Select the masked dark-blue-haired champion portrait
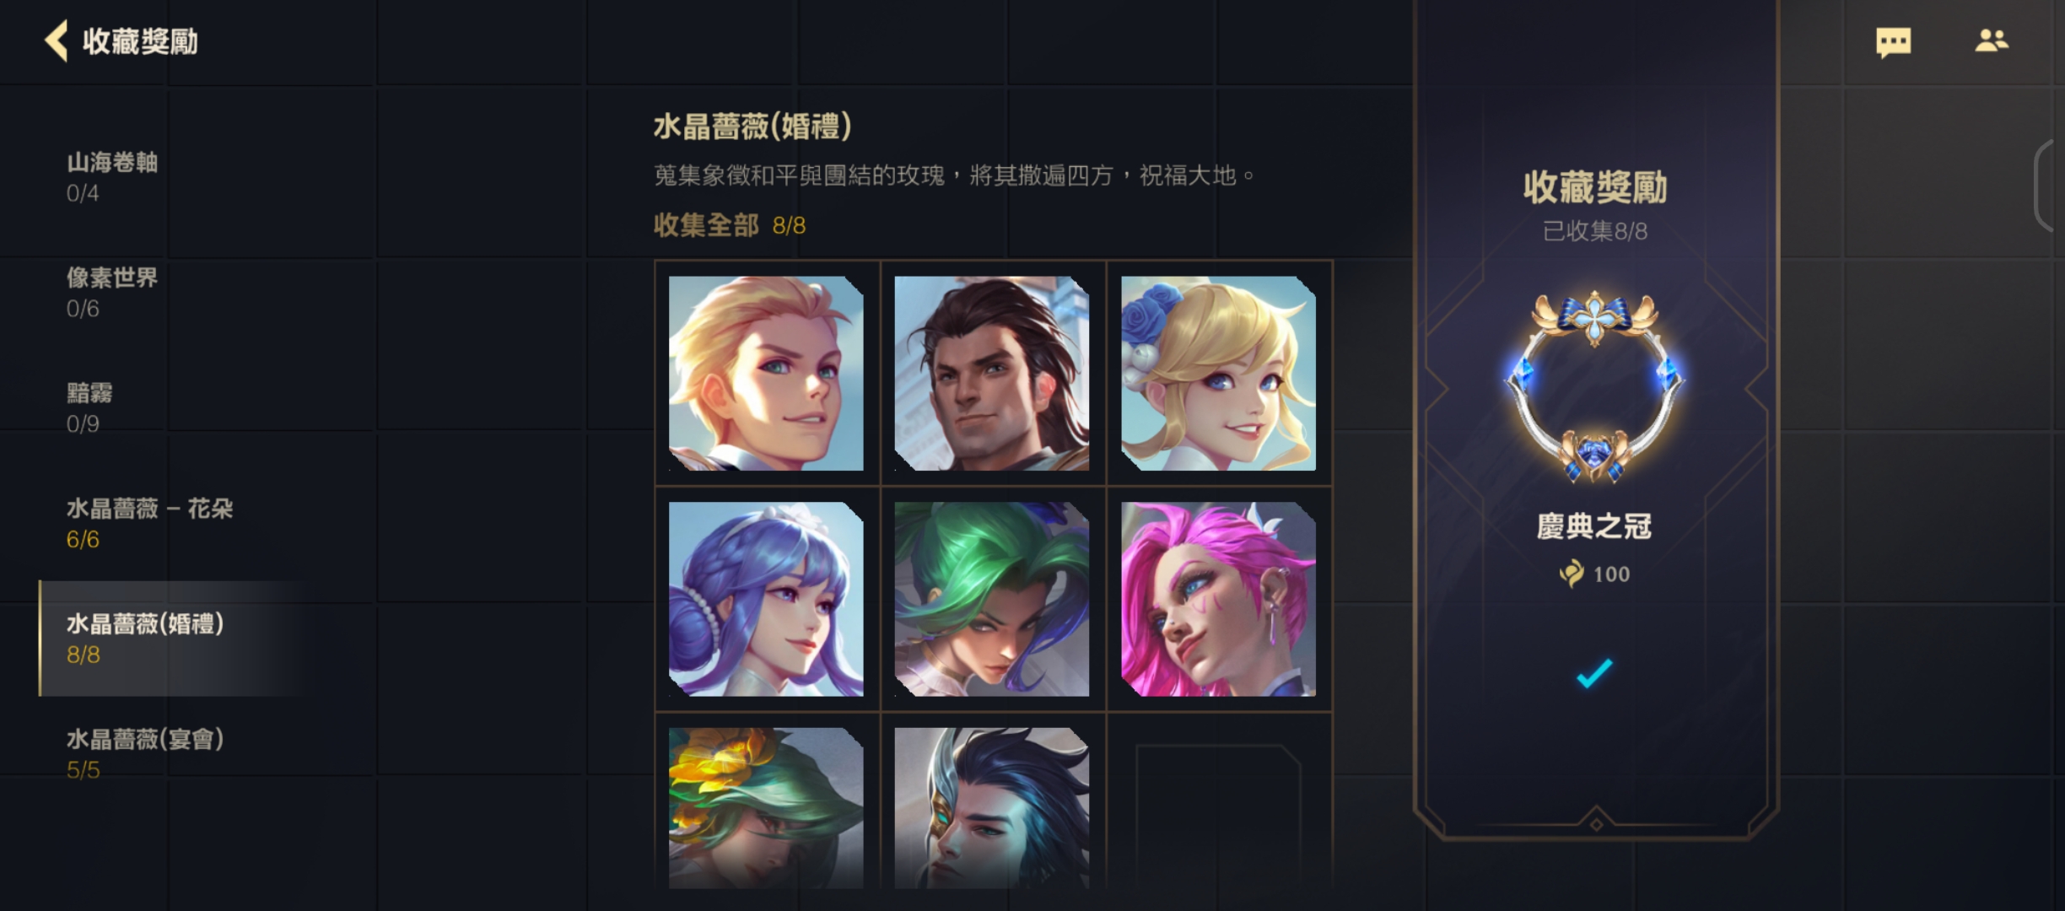Screen dimensions: 2065x911 click(x=992, y=808)
